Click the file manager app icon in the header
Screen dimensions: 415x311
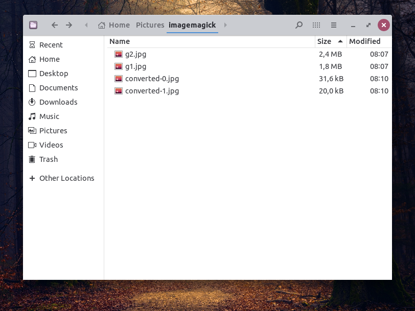pos(33,25)
